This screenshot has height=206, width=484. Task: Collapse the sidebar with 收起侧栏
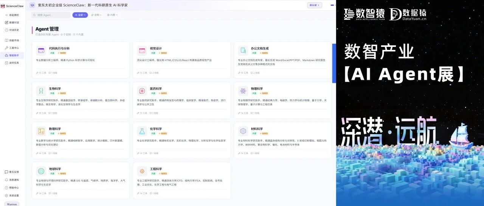(x=12, y=15)
